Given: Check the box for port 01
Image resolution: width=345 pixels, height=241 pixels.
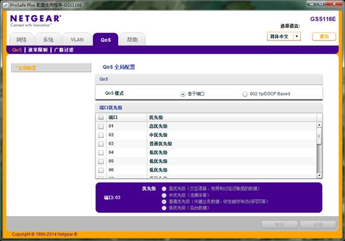Looking at the screenshot, I should tap(101, 126).
